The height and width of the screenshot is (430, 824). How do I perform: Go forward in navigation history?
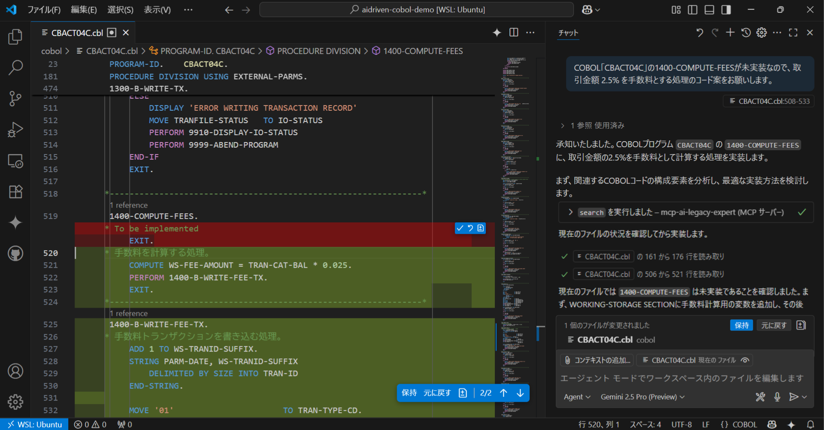pyautogui.click(x=246, y=10)
